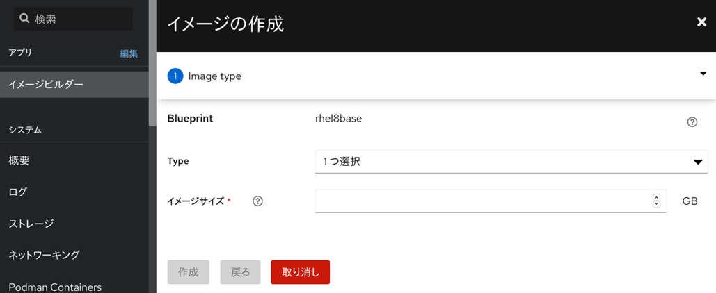Screen dimensions: 716x293
Task: Expand the Image type wizard step
Action: [x=703, y=74]
